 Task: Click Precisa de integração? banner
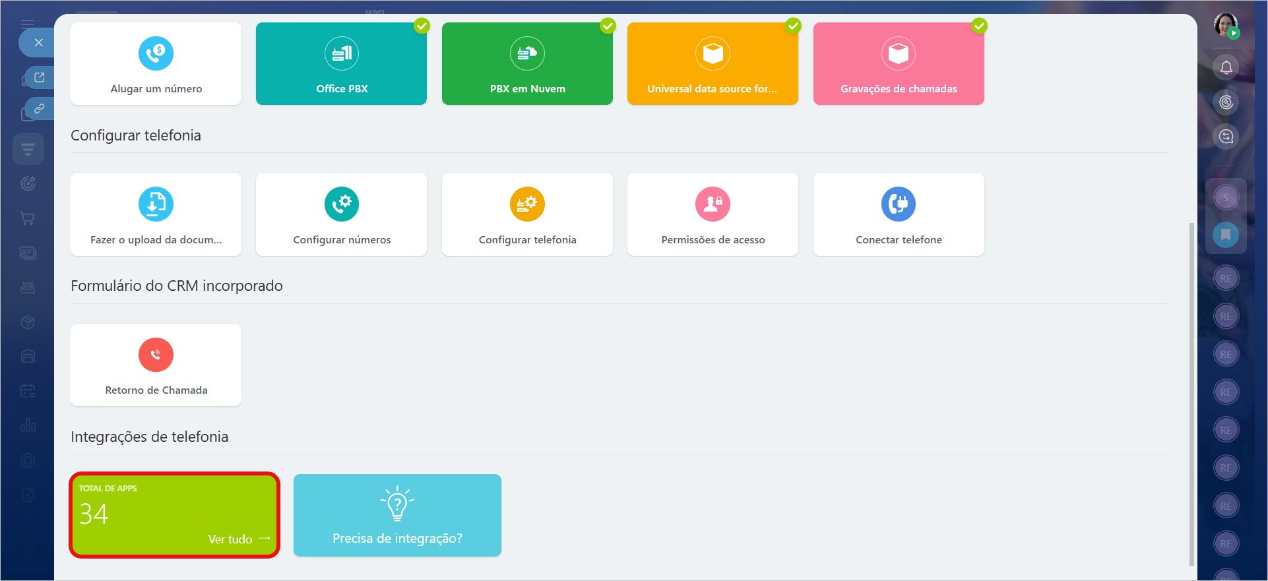coord(397,515)
